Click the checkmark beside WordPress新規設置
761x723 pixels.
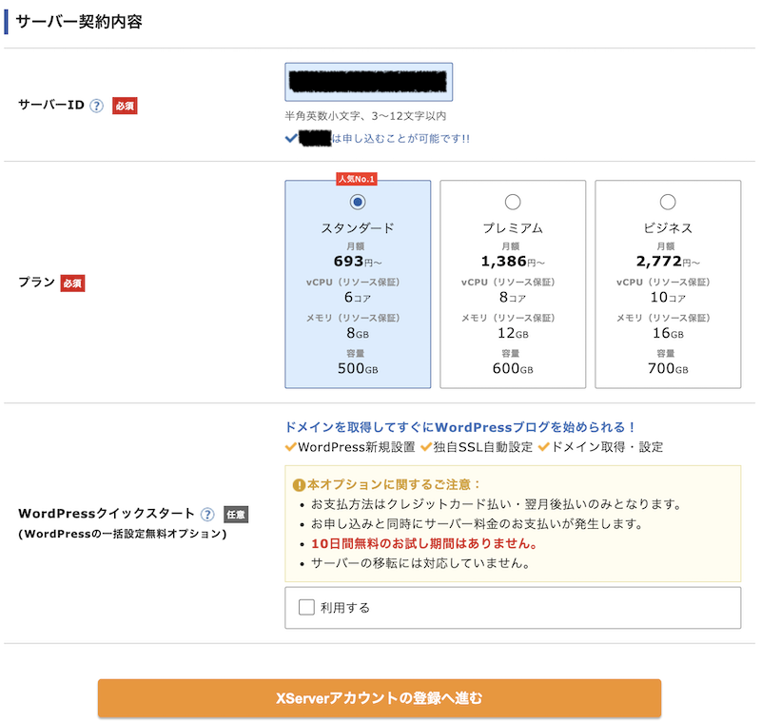point(292,447)
